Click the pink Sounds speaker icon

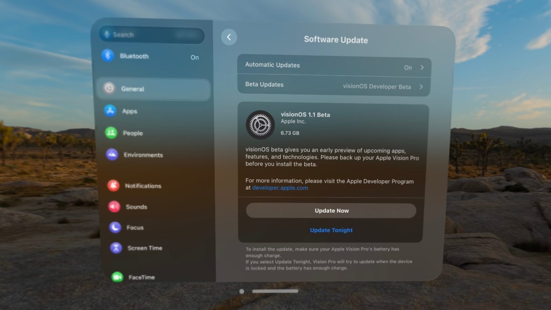114,206
